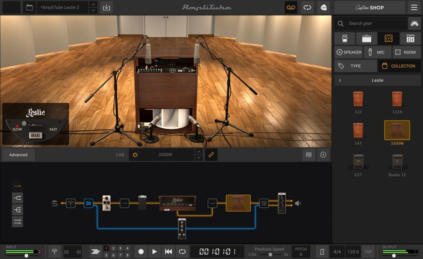
Task: Toggle the Leslie BRAKE switch
Action: [36, 135]
